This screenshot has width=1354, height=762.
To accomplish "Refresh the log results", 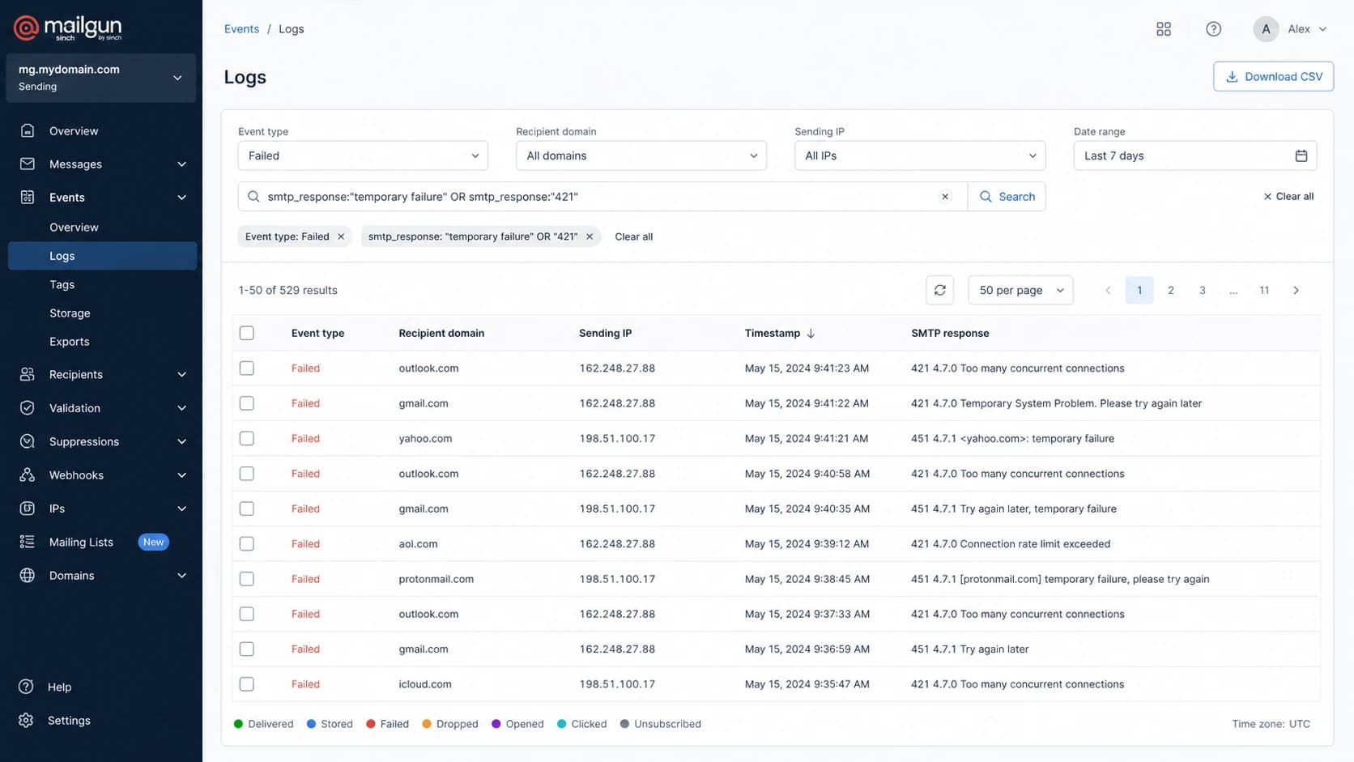I will [939, 290].
